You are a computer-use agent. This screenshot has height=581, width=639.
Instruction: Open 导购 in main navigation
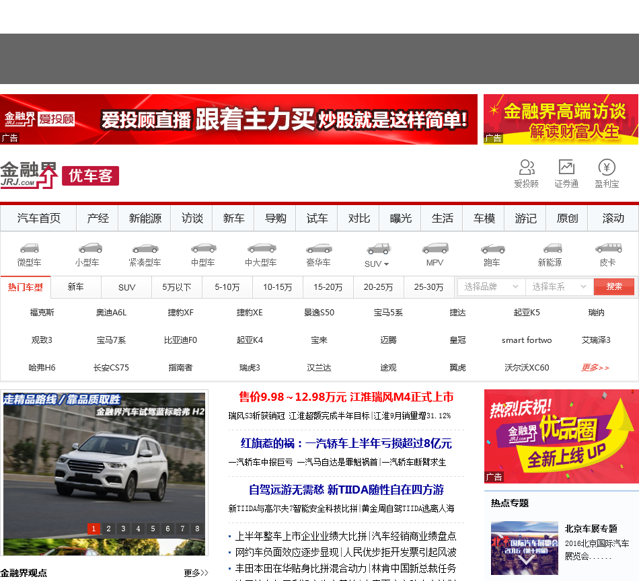click(276, 219)
